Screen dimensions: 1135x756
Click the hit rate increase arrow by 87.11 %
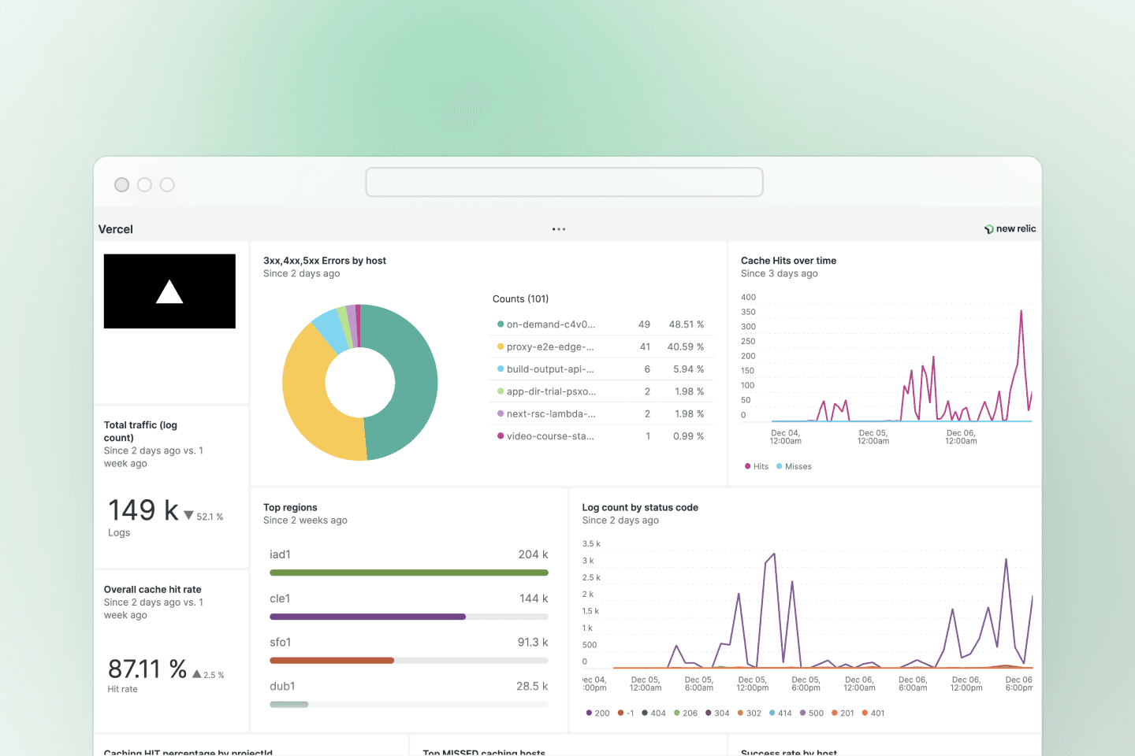[196, 675]
